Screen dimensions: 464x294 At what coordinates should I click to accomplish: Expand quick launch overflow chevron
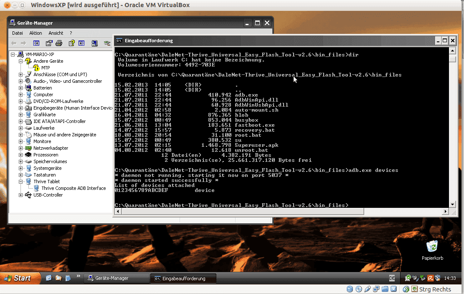79,276
